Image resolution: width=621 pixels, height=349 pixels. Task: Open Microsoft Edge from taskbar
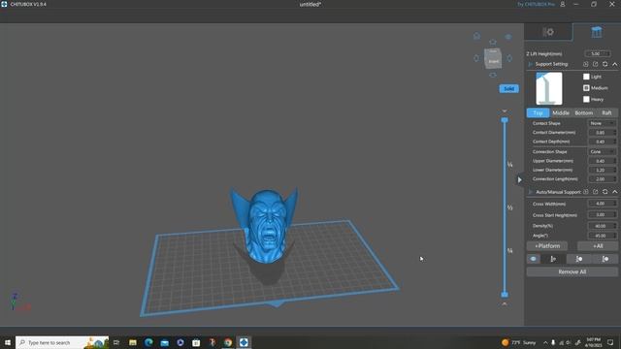click(x=148, y=342)
